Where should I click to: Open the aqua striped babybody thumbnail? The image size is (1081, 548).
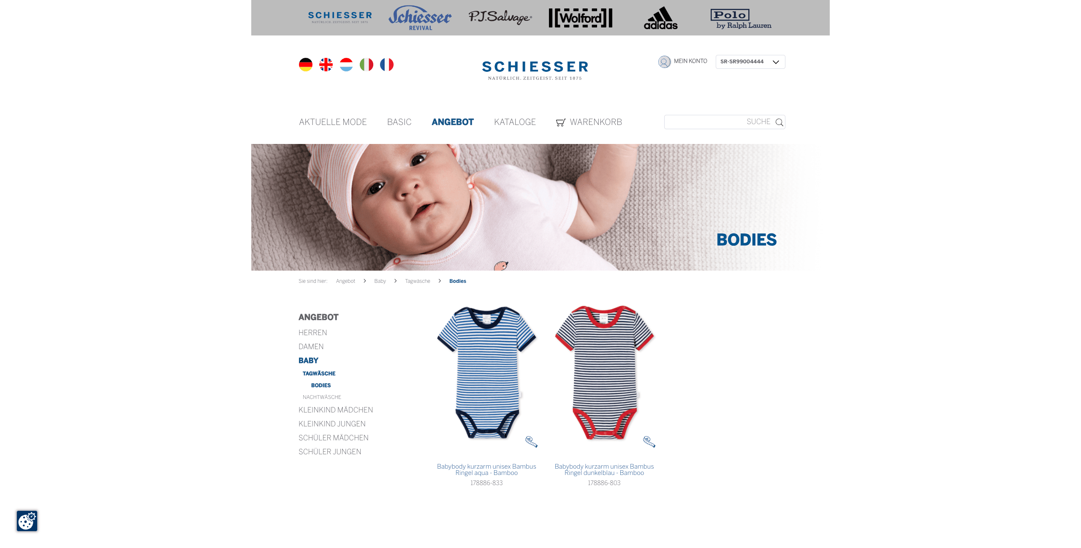[486, 373]
